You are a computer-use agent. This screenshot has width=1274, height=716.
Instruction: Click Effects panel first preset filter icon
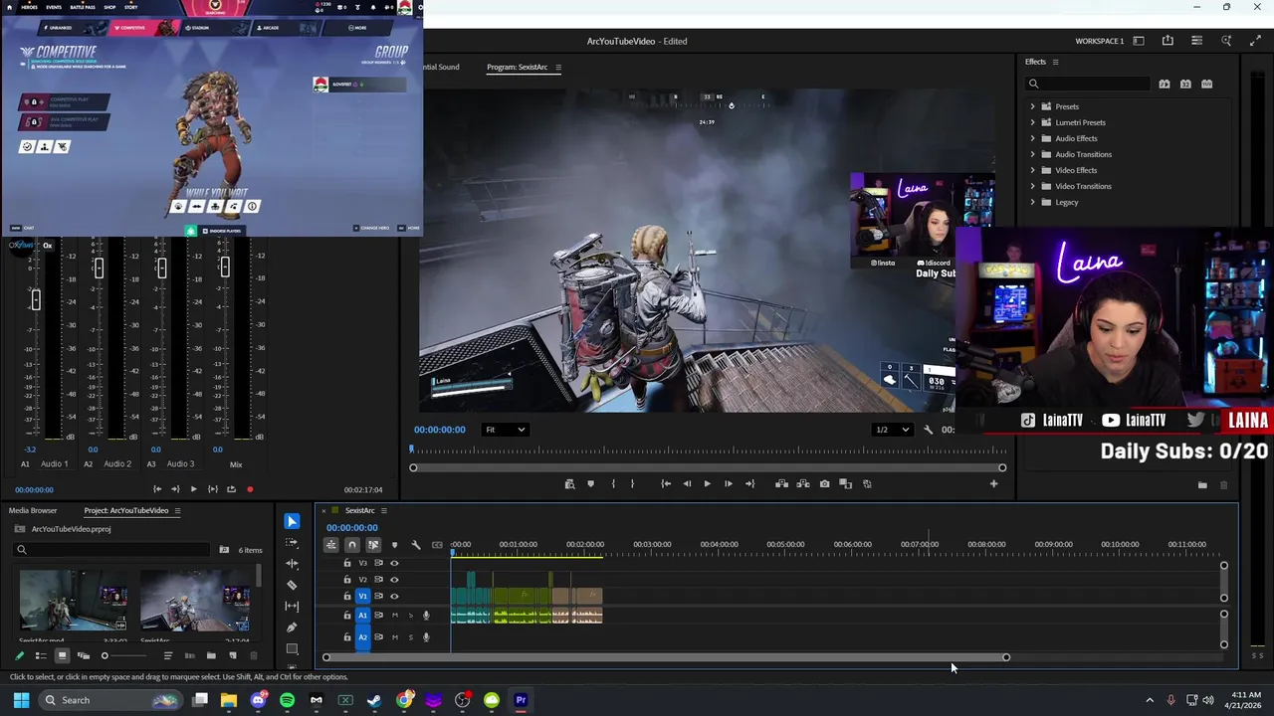pos(1165,85)
